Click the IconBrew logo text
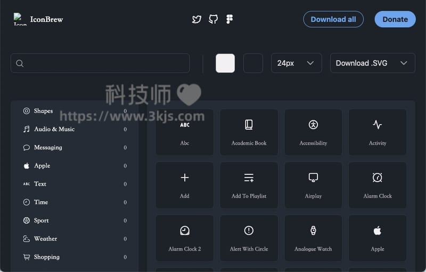The height and width of the screenshot is (272, 426). (x=46, y=20)
